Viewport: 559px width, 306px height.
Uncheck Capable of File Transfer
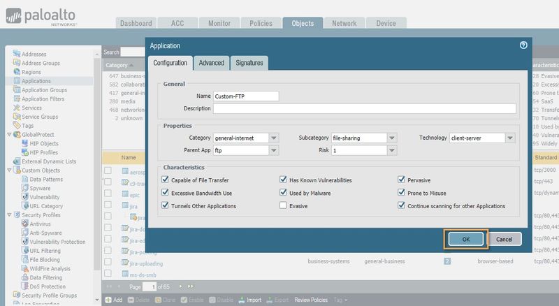coord(166,180)
